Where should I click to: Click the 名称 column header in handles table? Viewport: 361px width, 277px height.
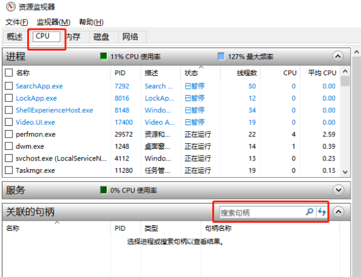coord(13,228)
